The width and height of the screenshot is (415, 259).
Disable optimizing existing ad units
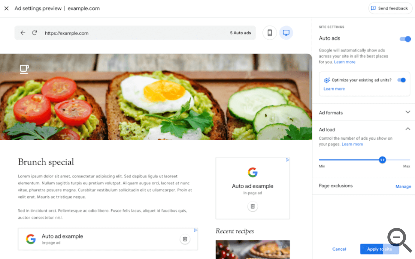(x=401, y=80)
